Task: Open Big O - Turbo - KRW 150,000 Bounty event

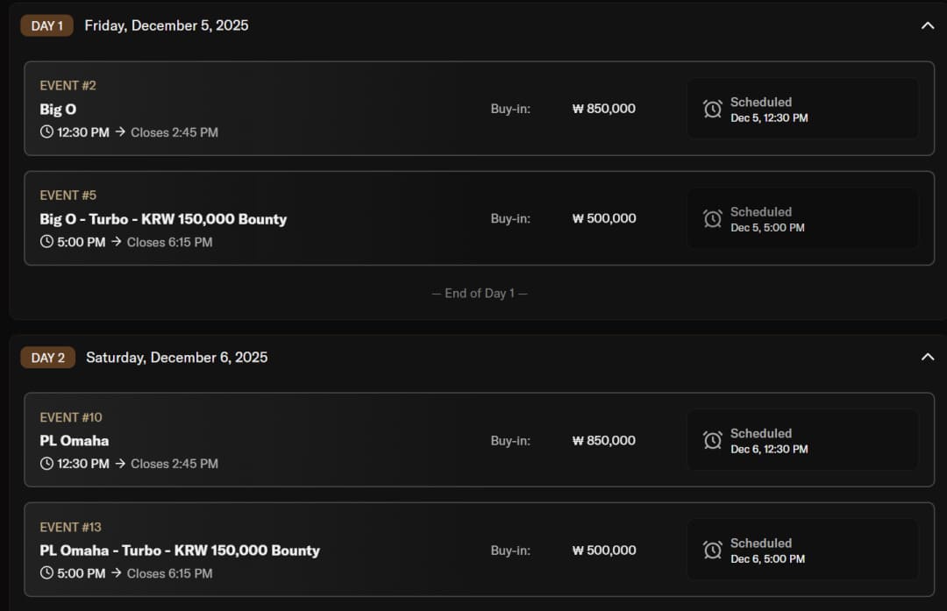Action: (163, 219)
